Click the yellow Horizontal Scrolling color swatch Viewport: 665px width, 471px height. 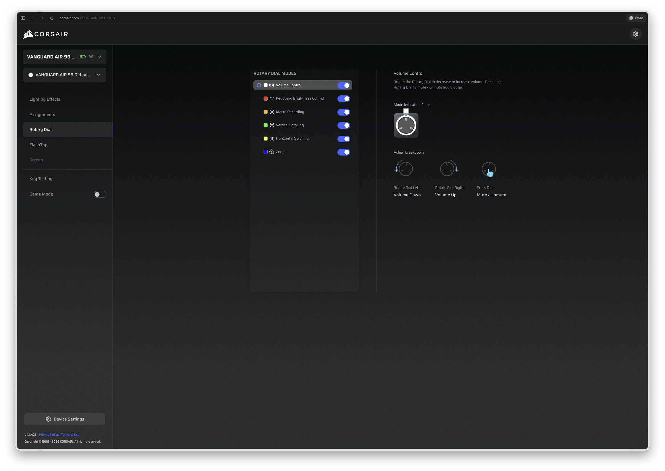click(x=265, y=139)
